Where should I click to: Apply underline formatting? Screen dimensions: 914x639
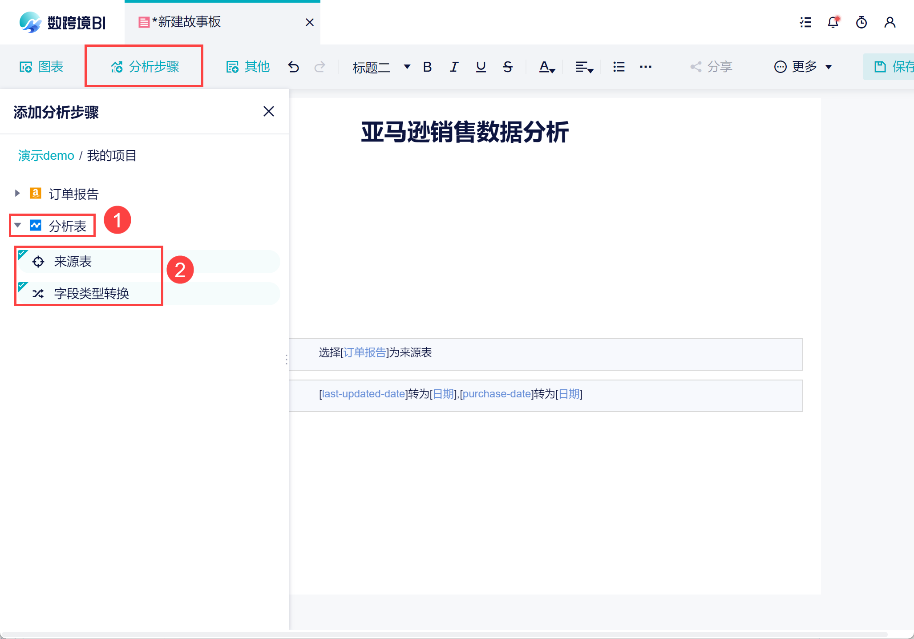coord(481,67)
